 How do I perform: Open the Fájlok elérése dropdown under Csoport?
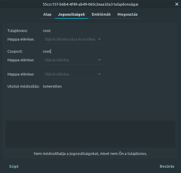coord(74,60)
